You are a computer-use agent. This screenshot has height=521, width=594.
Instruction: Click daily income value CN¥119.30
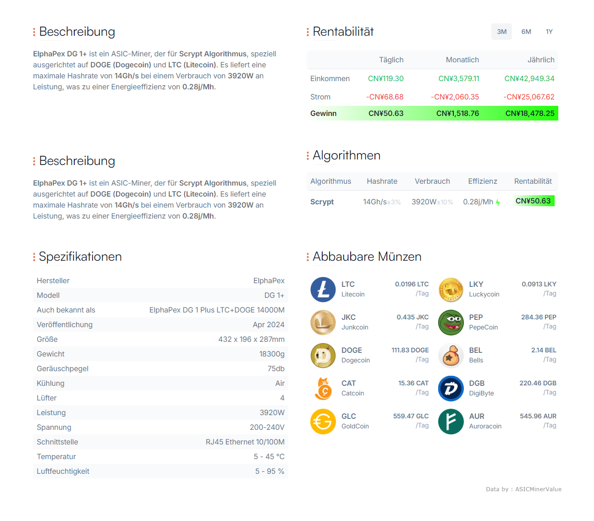[x=386, y=78]
